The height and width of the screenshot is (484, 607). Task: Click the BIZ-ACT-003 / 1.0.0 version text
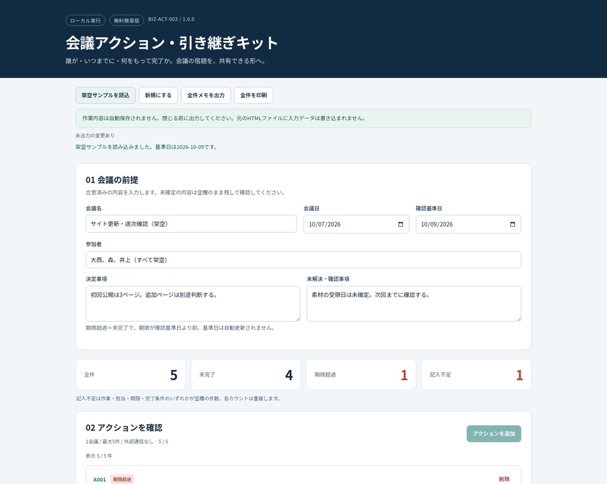tap(171, 19)
